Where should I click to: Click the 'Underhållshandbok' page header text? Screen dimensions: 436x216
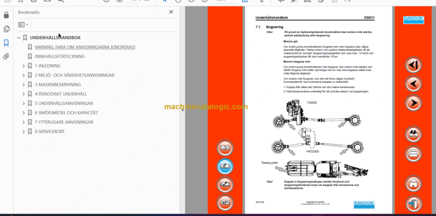tap(272, 18)
